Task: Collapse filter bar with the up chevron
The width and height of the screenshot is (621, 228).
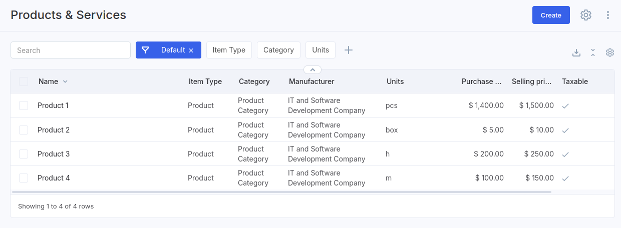Action: point(313,69)
